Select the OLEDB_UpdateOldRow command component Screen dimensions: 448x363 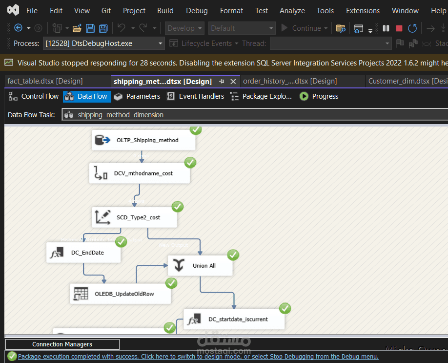tap(121, 294)
